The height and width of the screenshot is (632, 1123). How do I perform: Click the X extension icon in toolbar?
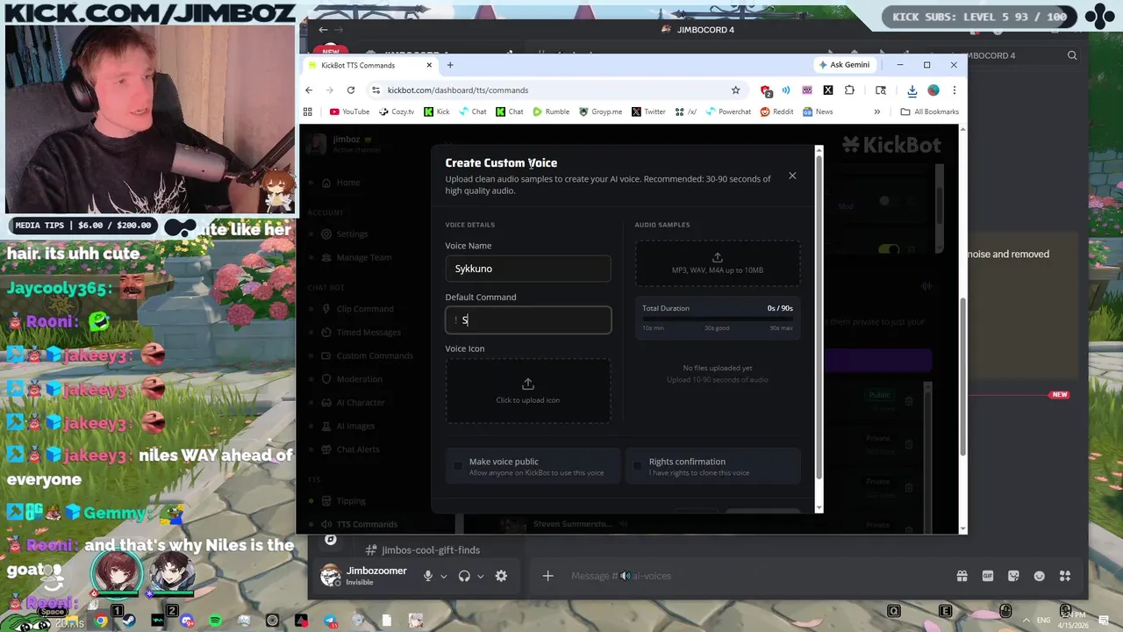point(827,90)
